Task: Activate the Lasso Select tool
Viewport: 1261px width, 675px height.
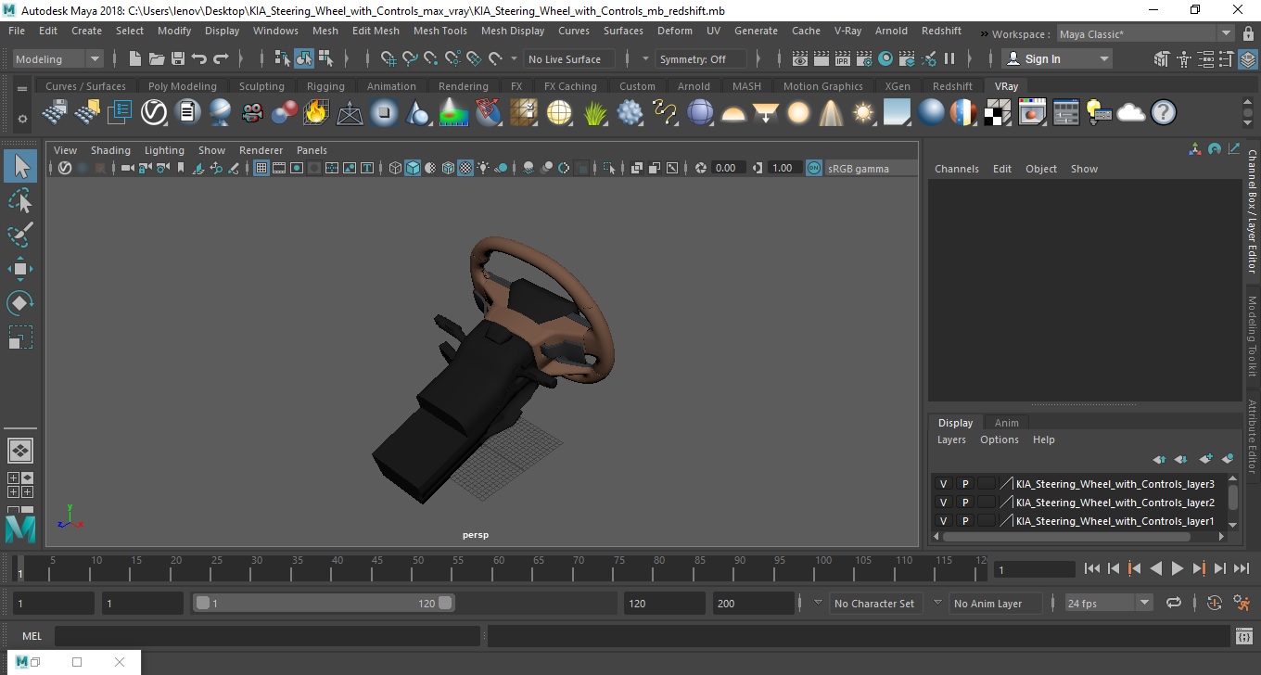Action: (x=20, y=201)
